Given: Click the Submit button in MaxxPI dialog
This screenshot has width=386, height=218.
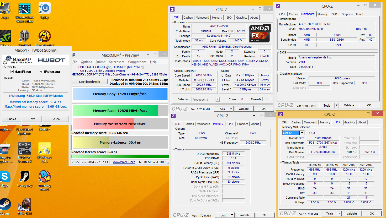Looking at the screenshot, I should (x=12, y=119).
